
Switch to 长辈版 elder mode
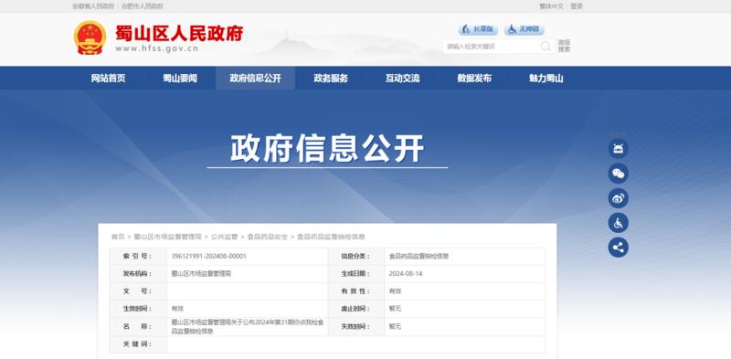point(478,29)
